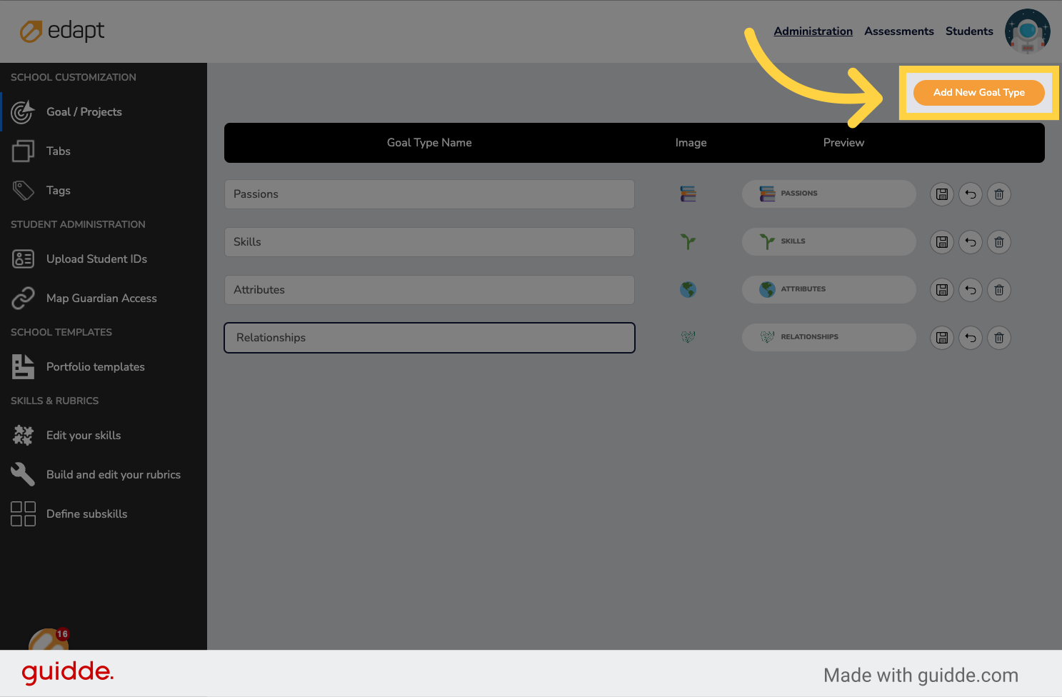Click the Edit your skills puzzle icon
The width and height of the screenshot is (1062, 697).
point(23,436)
